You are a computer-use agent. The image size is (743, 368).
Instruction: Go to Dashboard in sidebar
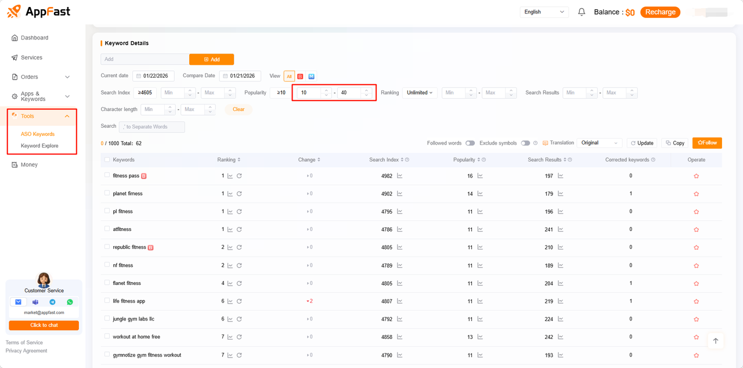[x=34, y=38]
